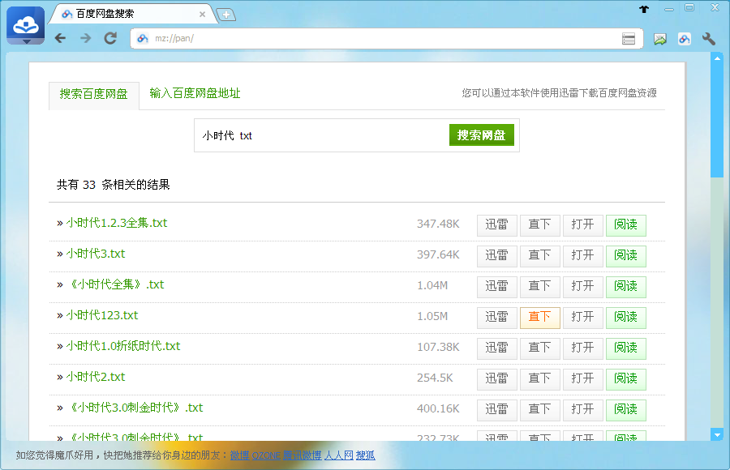Click the blue cloud icon in the toolbar

[684, 37]
